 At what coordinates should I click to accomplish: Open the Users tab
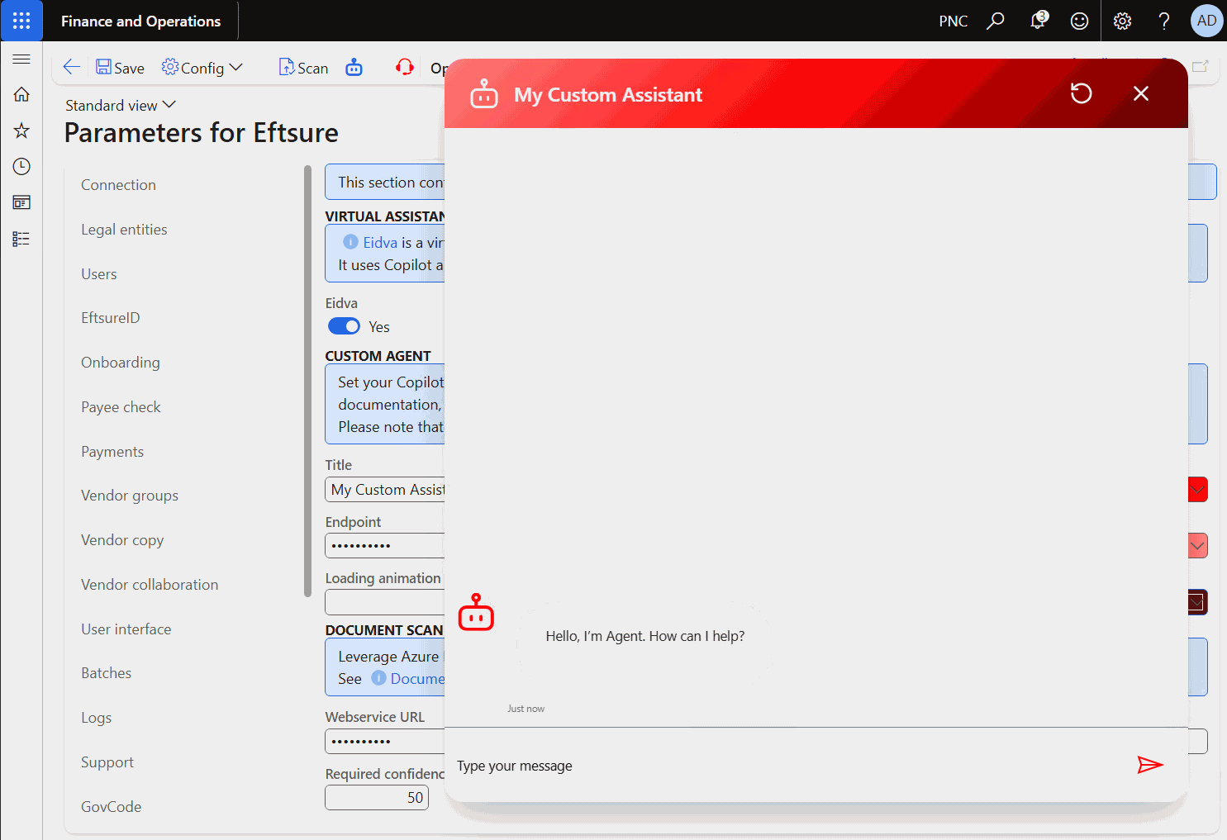pos(98,274)
